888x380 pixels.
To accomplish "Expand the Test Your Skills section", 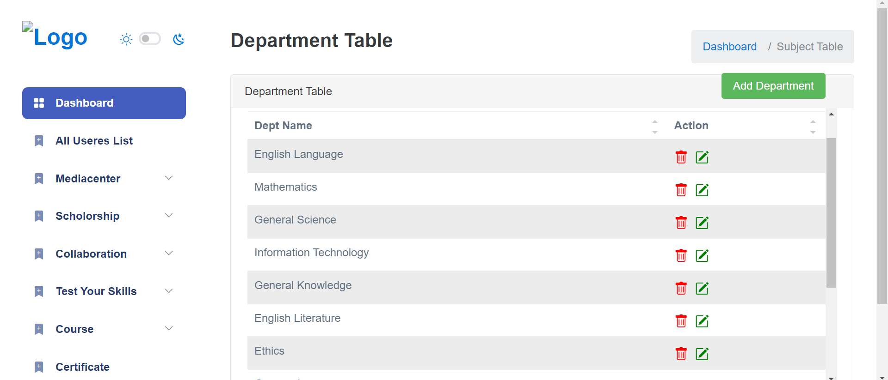I will (169, 291).
